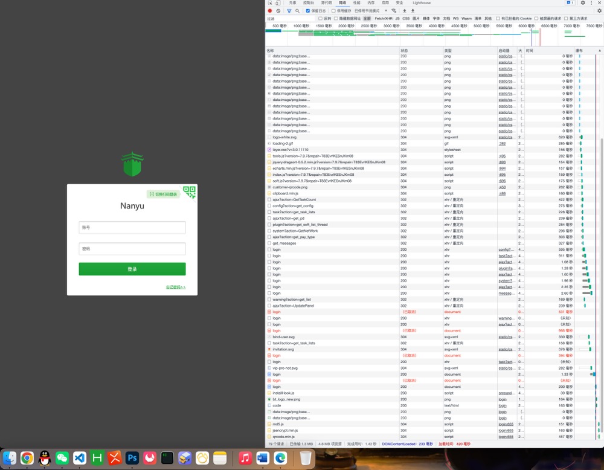Open the issues counter badge
The image size is (604, 470).
[570, 2]
